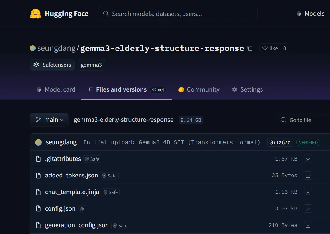
Task: Click seungdang avatar beside repository name
Action: pos(33,48)
